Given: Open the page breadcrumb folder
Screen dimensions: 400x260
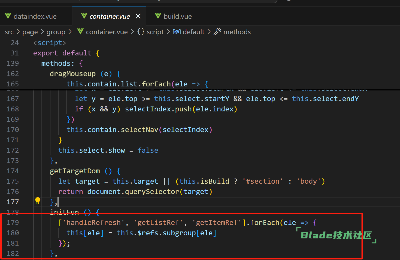Looking at the screenshot, I should click(x=30, y=32).
